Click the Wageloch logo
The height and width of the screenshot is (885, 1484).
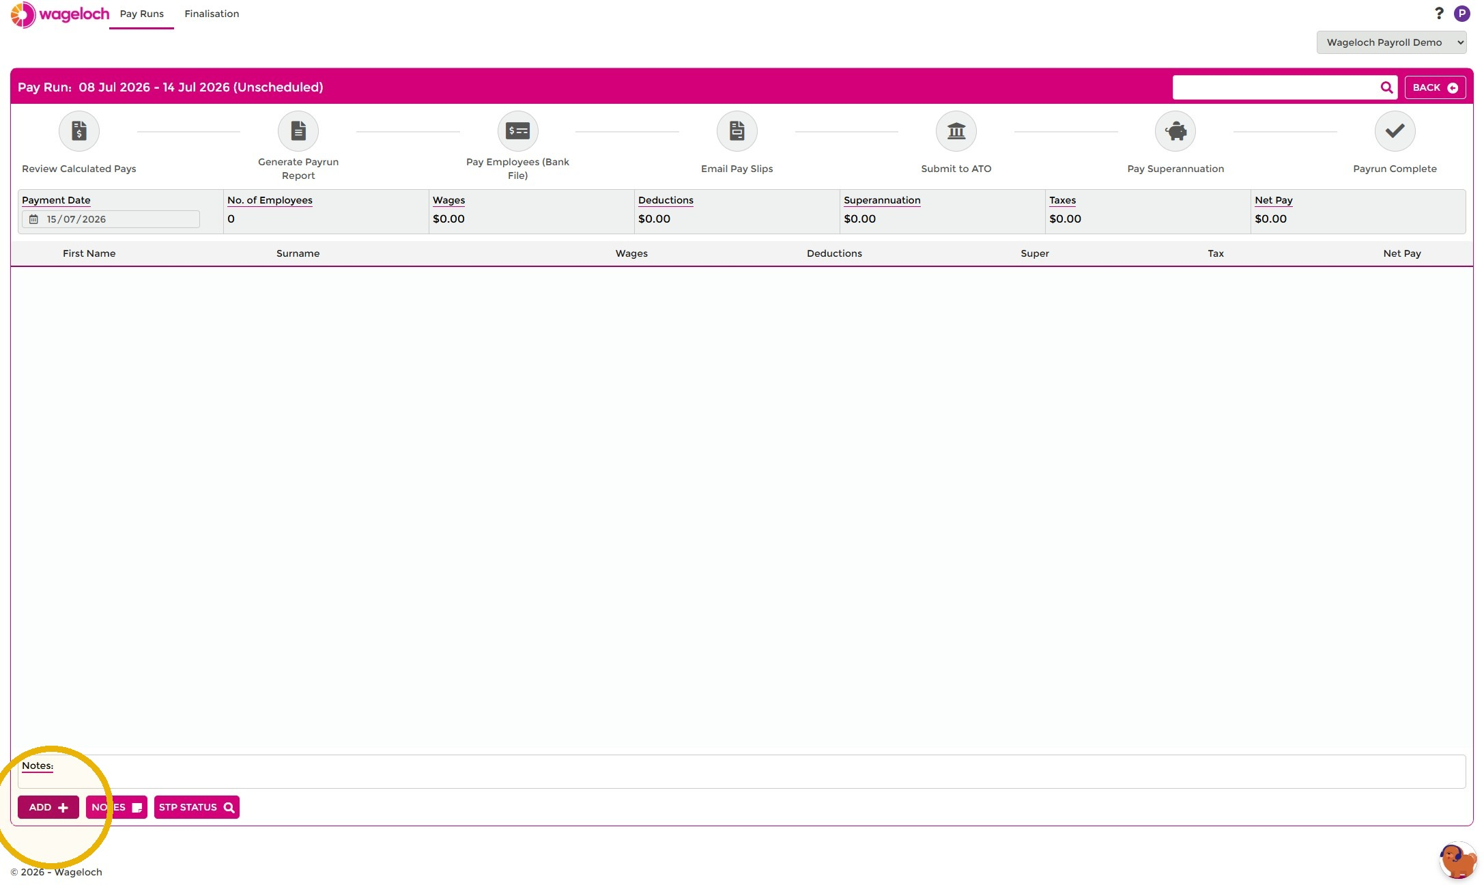click(59, 14)
